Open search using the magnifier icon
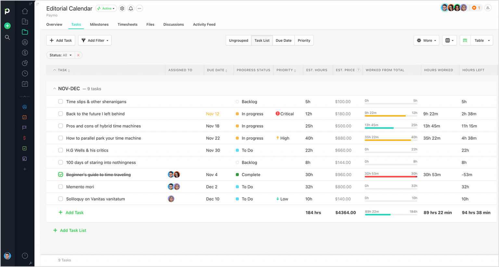Screen dimensions: 499x267 pyautogui.click(x=7, y=37)
